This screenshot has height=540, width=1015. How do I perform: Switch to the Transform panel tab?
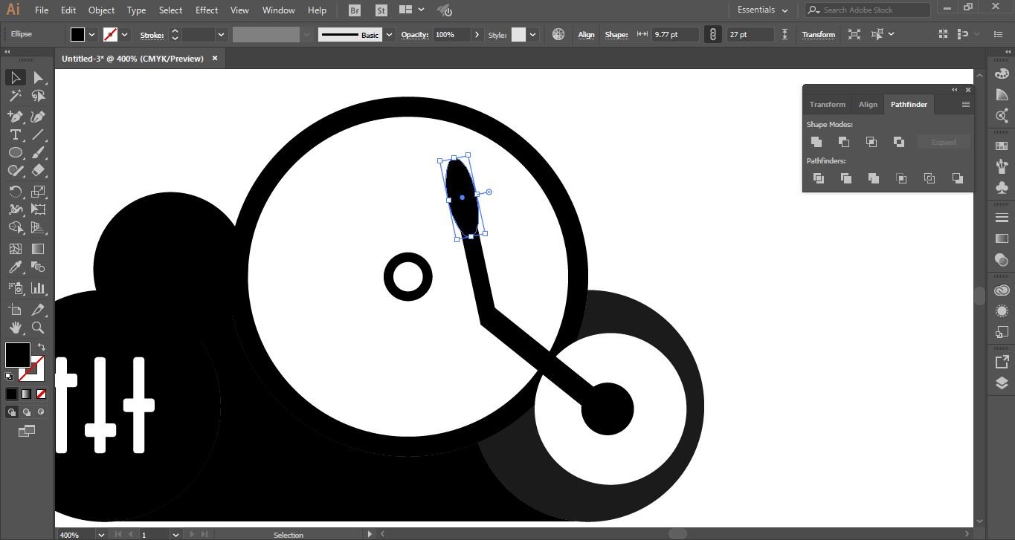[x=828, y=105]
